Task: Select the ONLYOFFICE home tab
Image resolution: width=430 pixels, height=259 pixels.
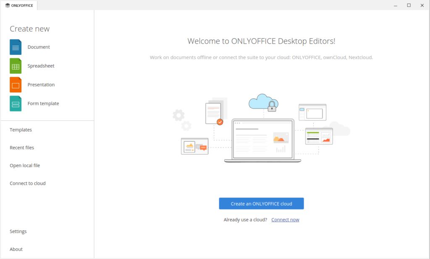Action: pos(19,5)
